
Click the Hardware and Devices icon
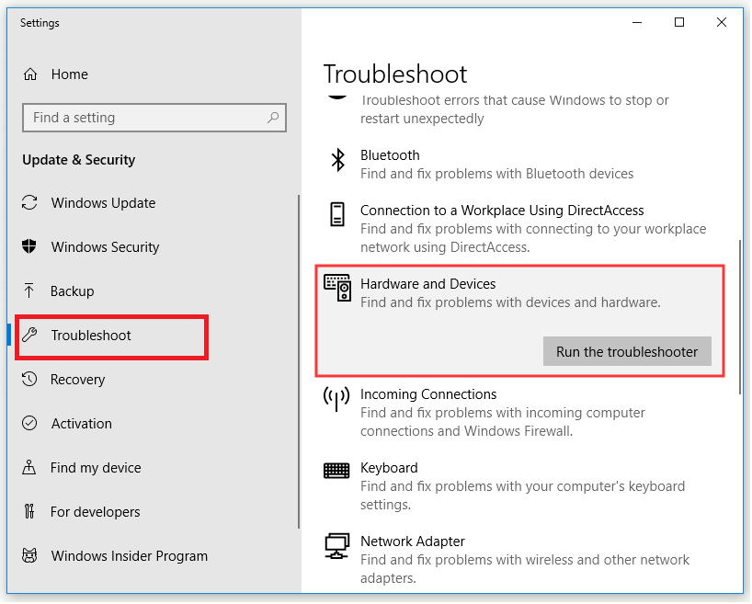tap(337, 289)
